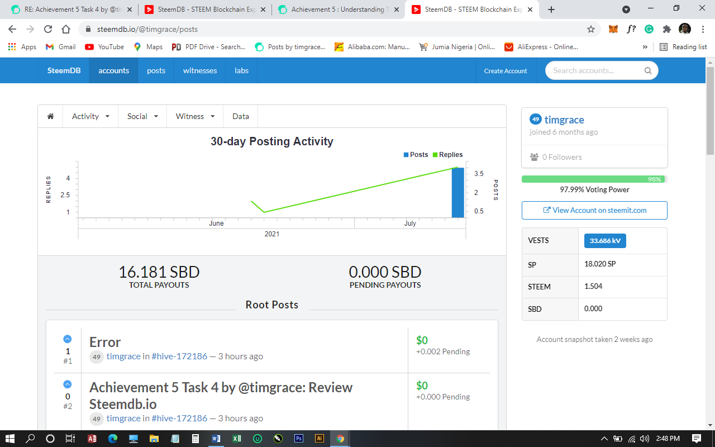Toggle the Replies series in chart legend

[x=447, y=155]
